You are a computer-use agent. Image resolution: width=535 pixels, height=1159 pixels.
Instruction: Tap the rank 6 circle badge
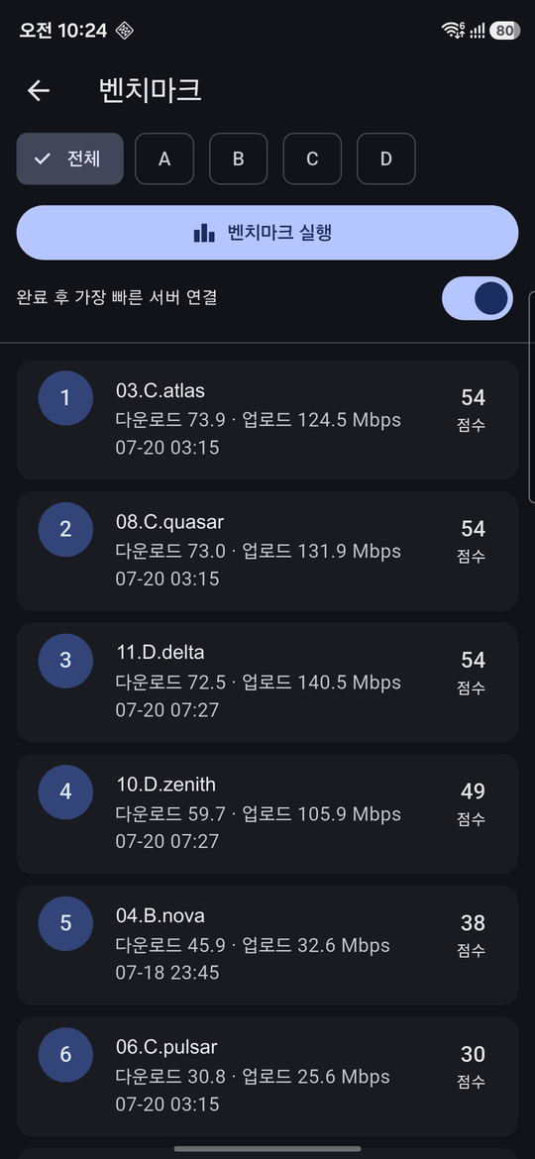pyautogui.click(x=65, y=1055)
